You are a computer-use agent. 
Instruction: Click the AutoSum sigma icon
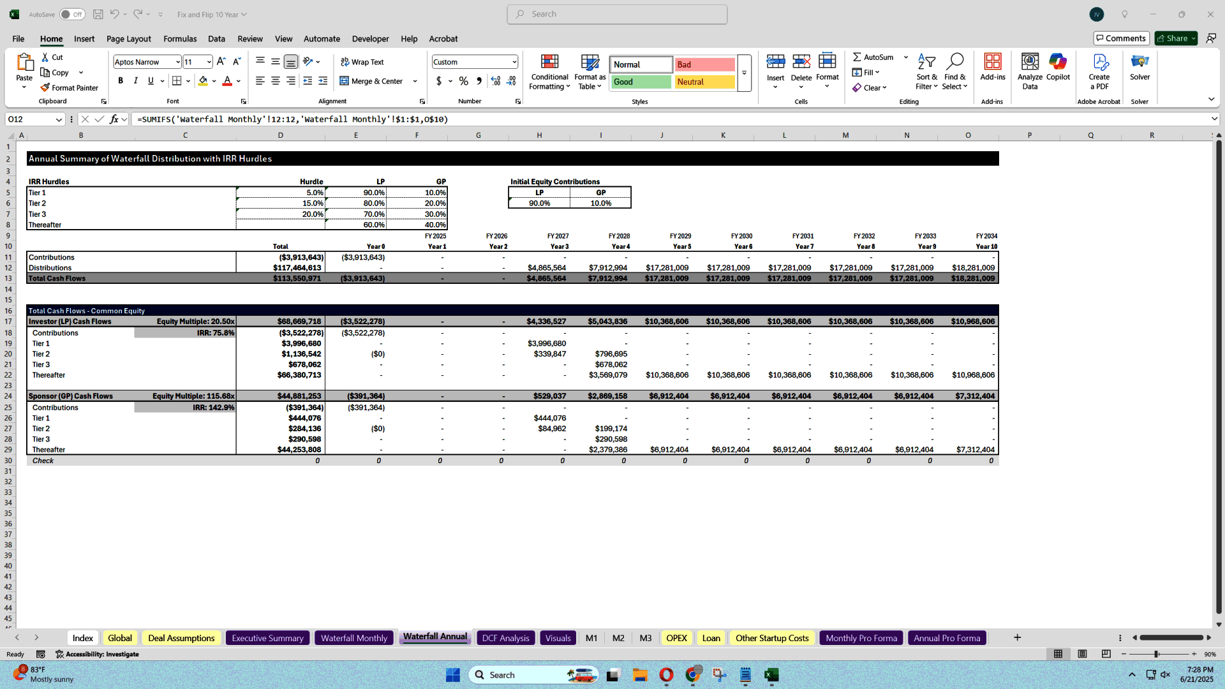pos(857,57)
